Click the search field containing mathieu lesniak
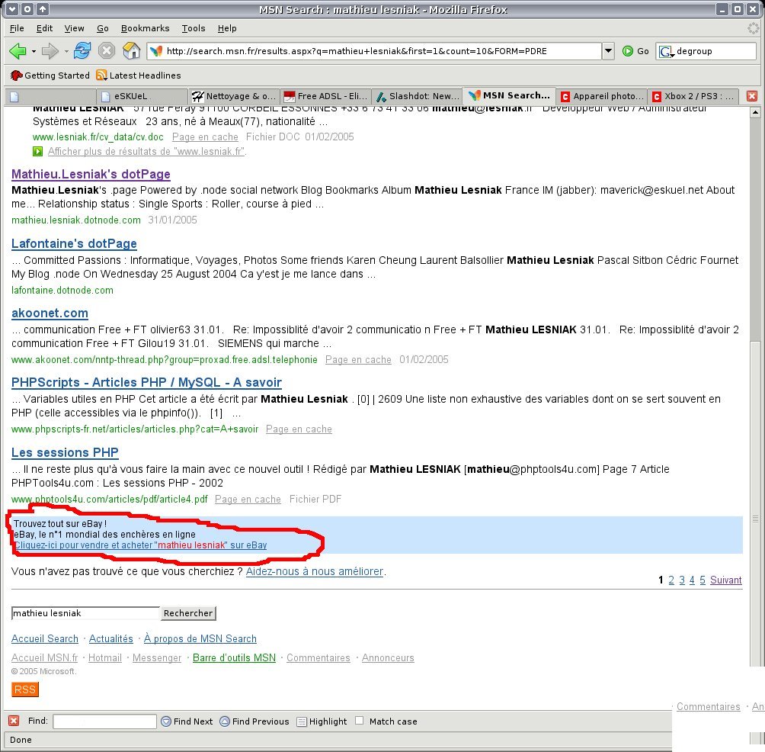Image resolution: width=765 pixels, height=752 pixels. point(85,613)
